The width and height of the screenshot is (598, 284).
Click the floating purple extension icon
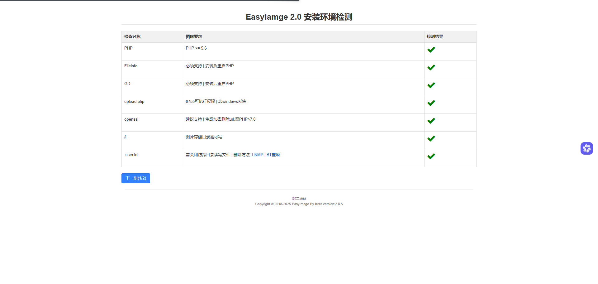click(587, 148)
